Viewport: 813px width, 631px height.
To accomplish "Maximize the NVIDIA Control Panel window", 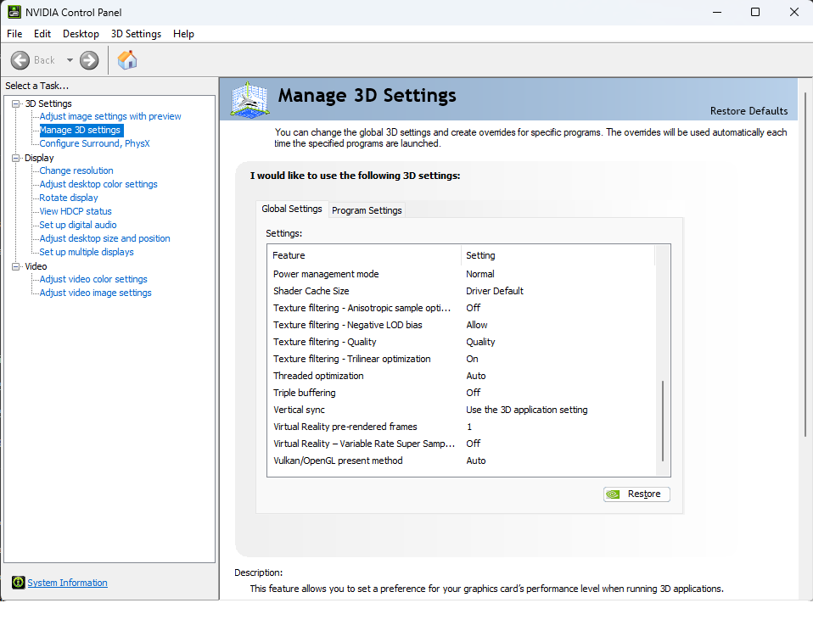I will tap(755, 12).
